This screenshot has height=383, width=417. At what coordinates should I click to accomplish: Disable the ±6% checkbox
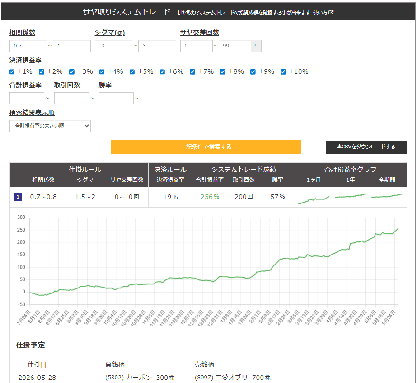(163, 72)
